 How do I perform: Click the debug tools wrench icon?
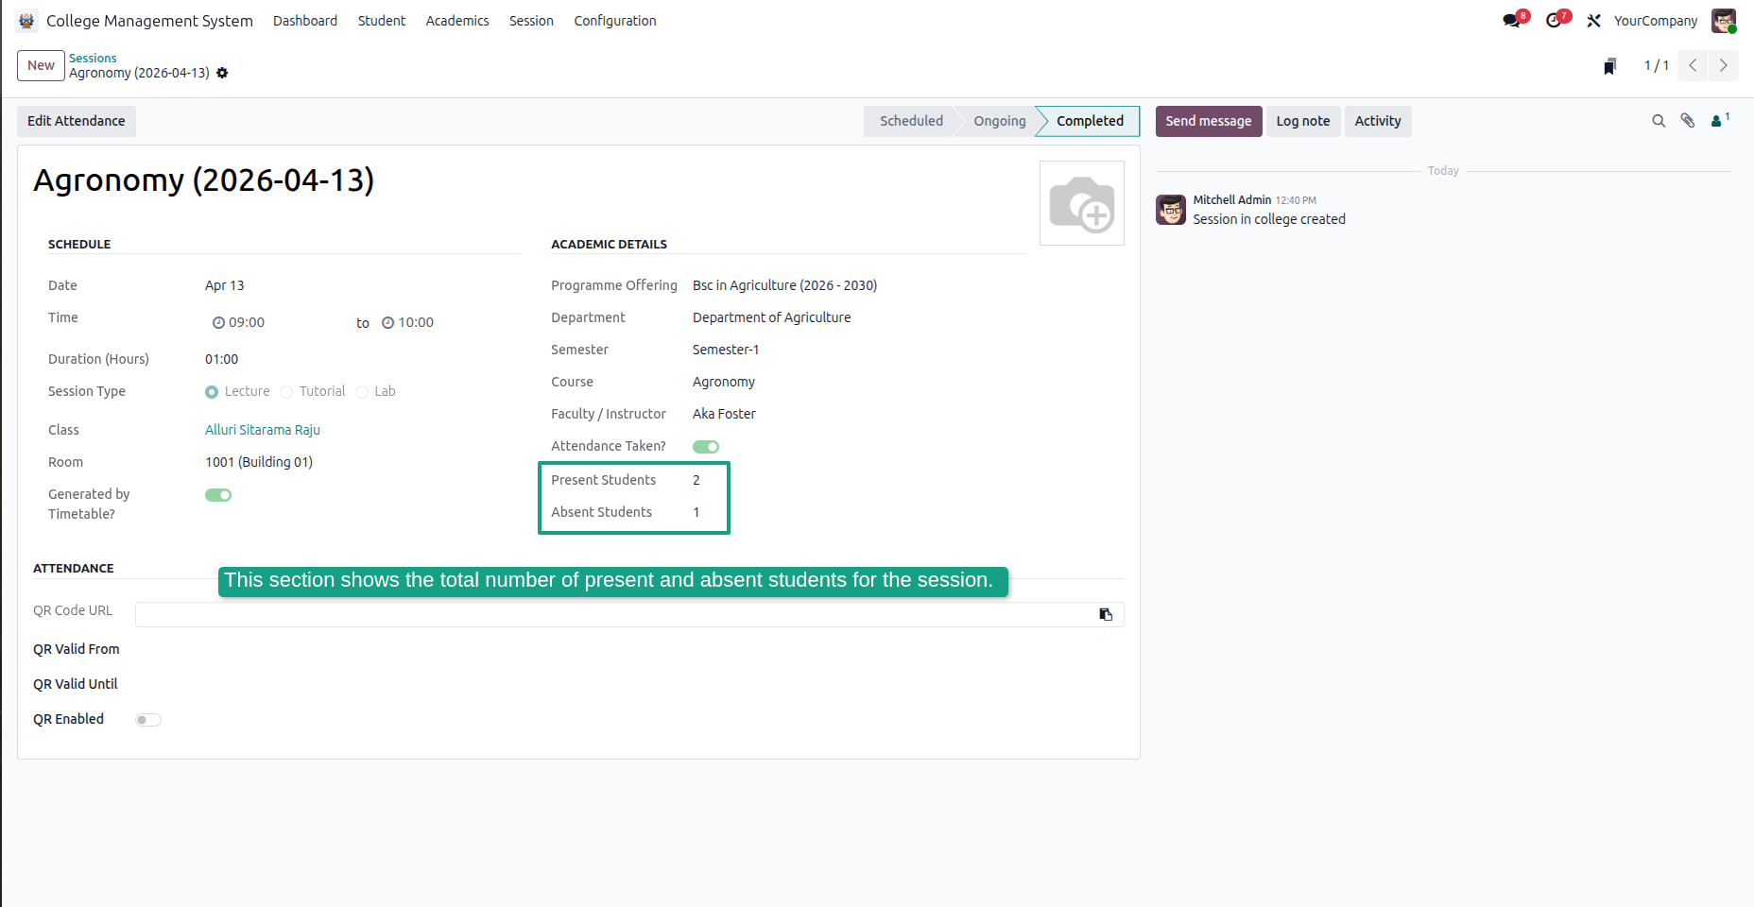[1593, 21]
